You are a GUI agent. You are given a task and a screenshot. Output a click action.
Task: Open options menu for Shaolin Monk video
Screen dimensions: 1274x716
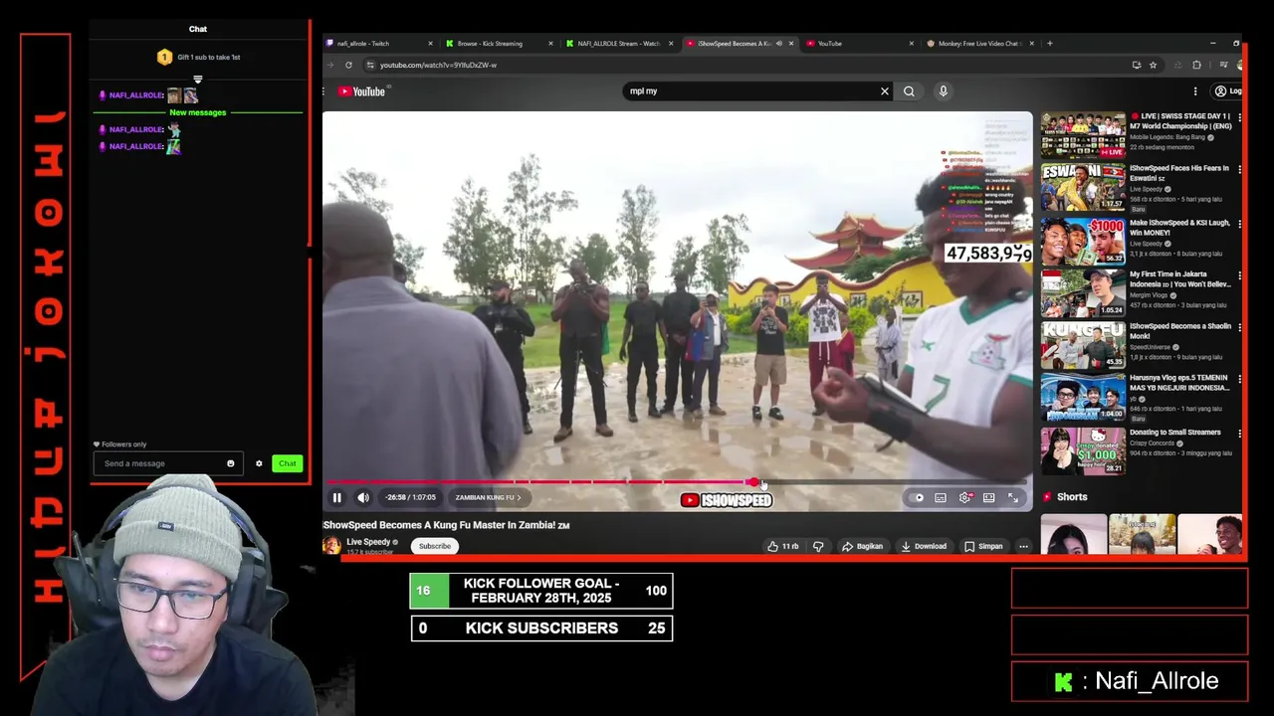click(1239, 327)
